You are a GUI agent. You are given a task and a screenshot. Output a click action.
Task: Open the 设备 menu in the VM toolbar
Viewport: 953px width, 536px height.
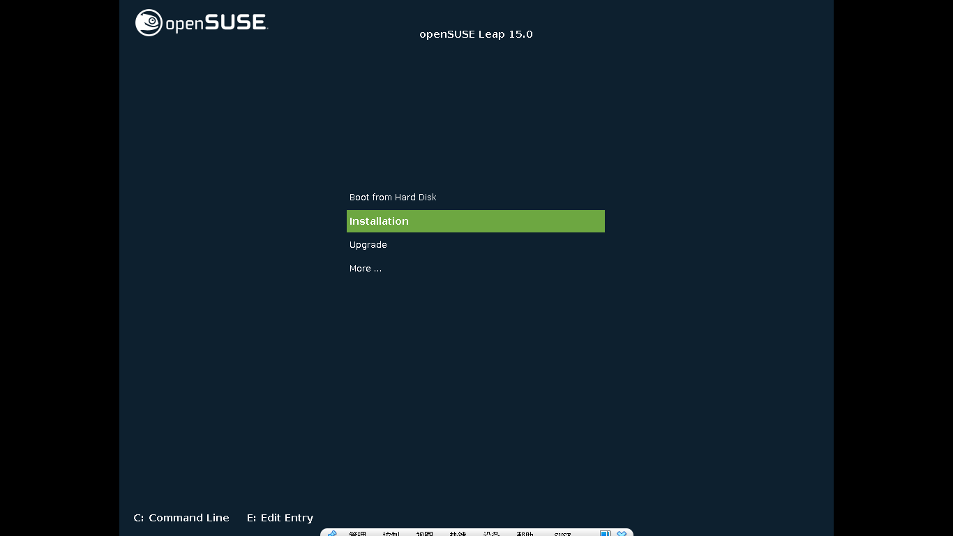point(492,534)
